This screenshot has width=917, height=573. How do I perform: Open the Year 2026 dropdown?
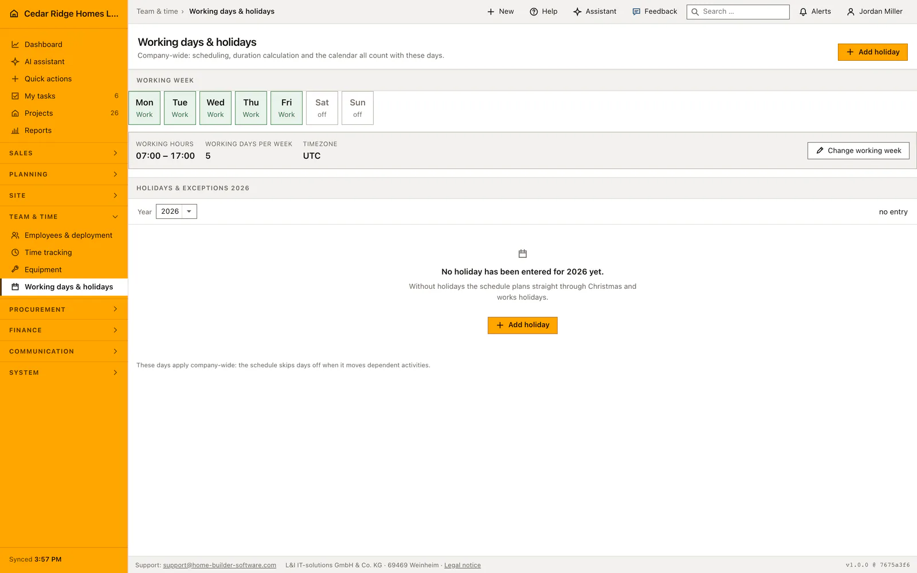tap(177, 211)
